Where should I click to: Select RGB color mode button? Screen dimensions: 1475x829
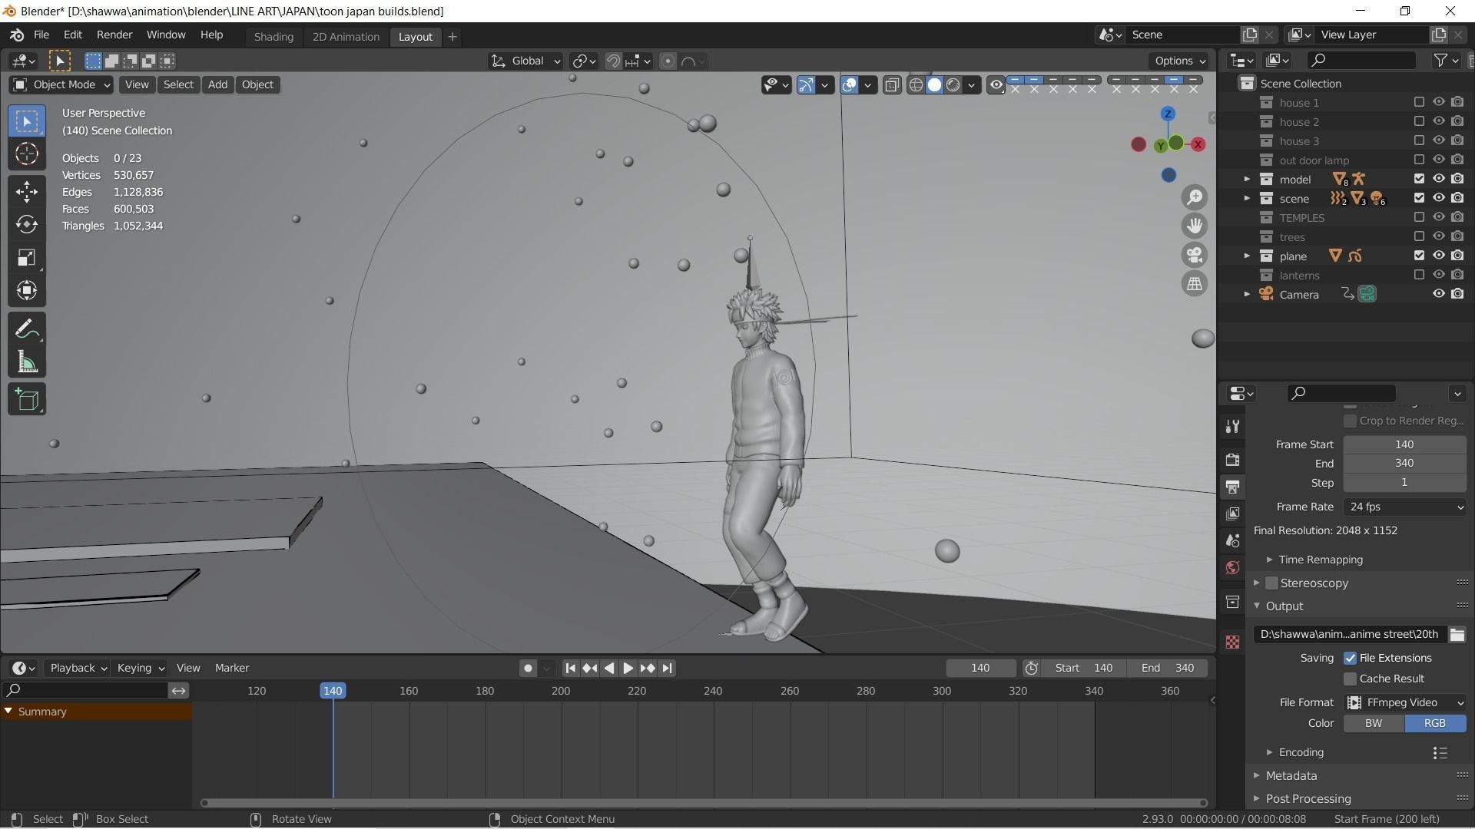coord(1435,723)
